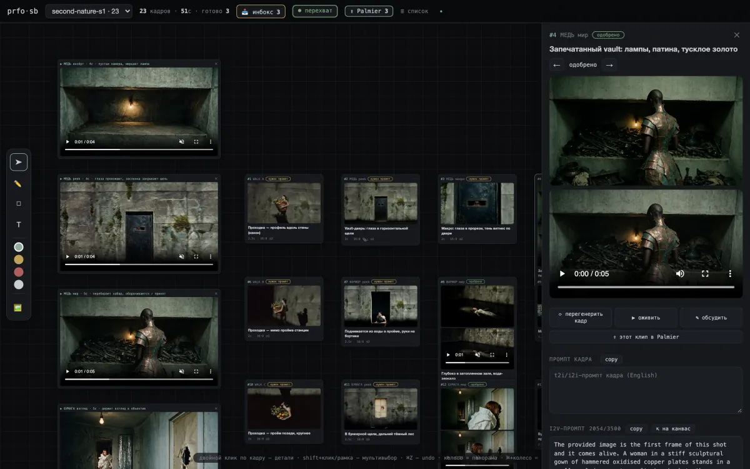Fullscreen the МЕДЬ инсерт video
The width and height of the screenshot is (750, 469).
pyautogui.click(x=196, y=142)
